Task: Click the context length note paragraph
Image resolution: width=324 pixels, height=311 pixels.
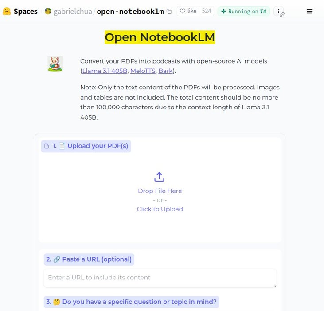Action: point(180,102)
